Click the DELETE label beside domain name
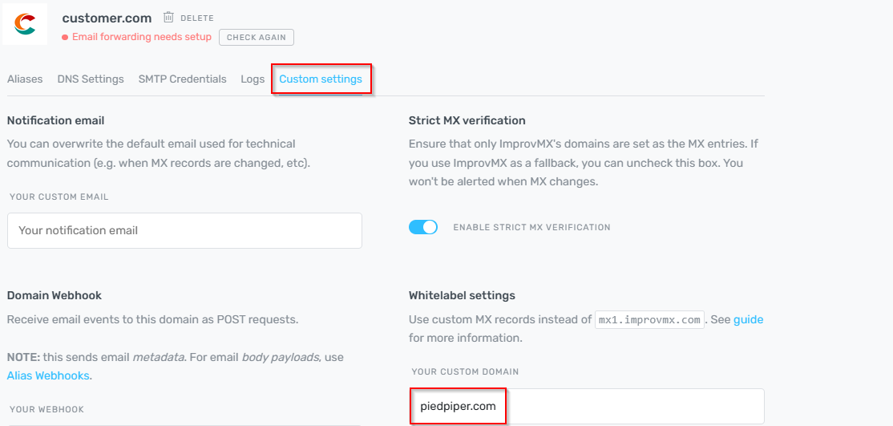The image size is (893, 426). click(196, 18)
